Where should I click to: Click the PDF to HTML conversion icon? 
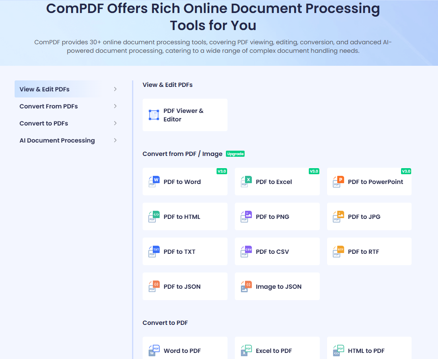(x=154, y=216)
